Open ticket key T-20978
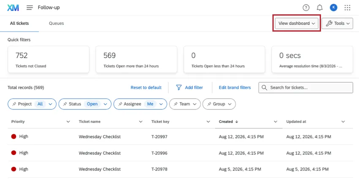The width and height of the screenshot is (359, 179). pos(159,169)
